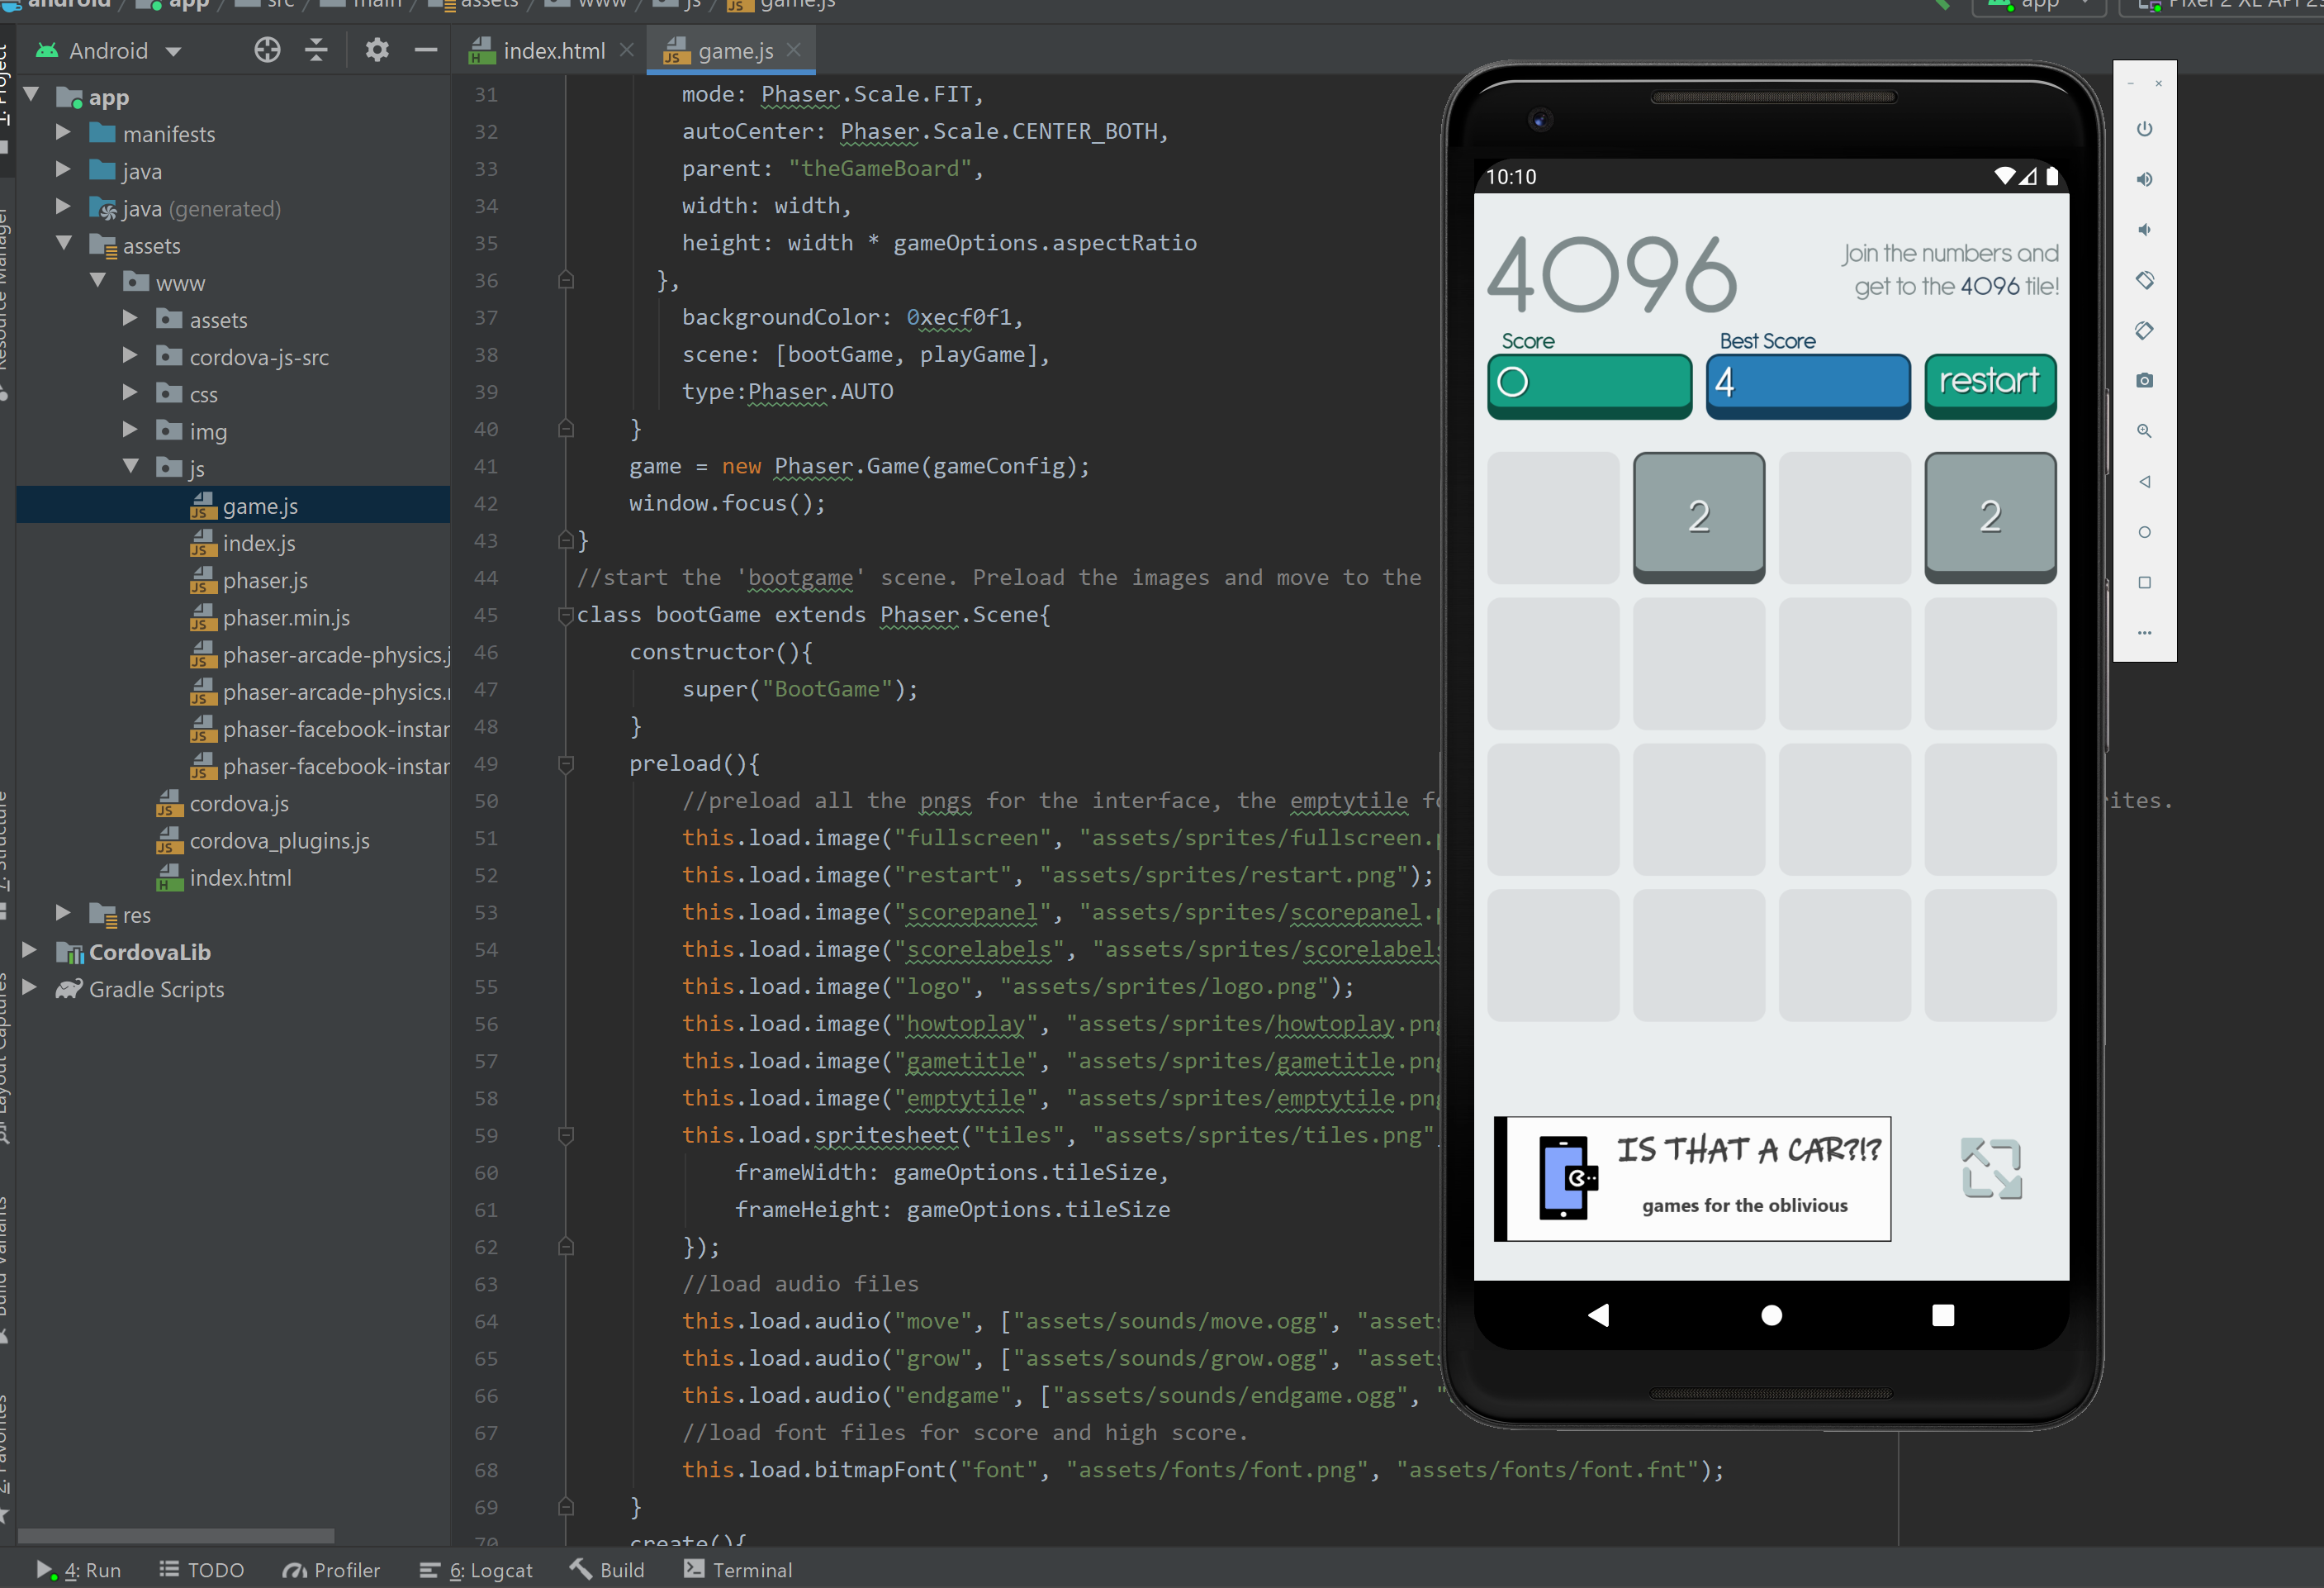
Task: Take a screenshot of the emulator
Action: pyautogui.click(x=2145, y=380)
